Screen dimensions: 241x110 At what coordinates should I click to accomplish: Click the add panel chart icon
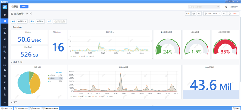point(188,14)
